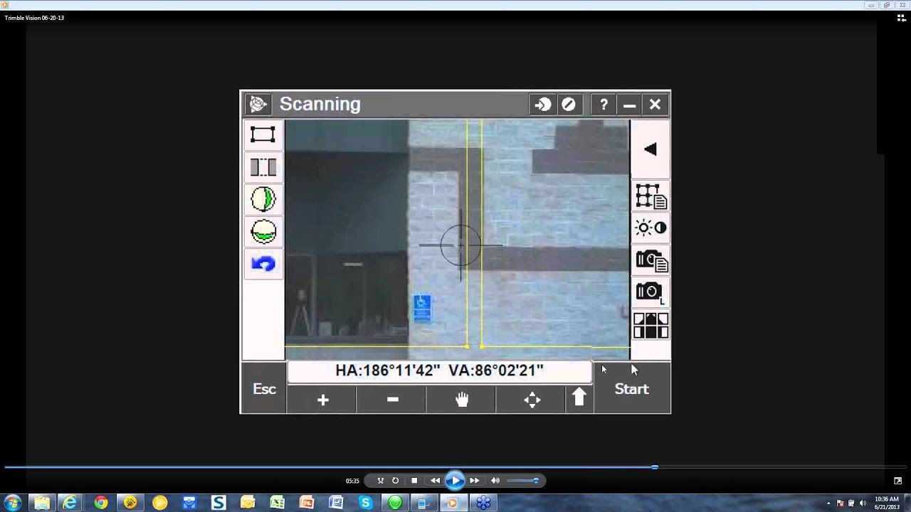This screenshot has height=512, width=911.
Task: Open Internet Explorer from the taskbar
Action: point(70,503)
